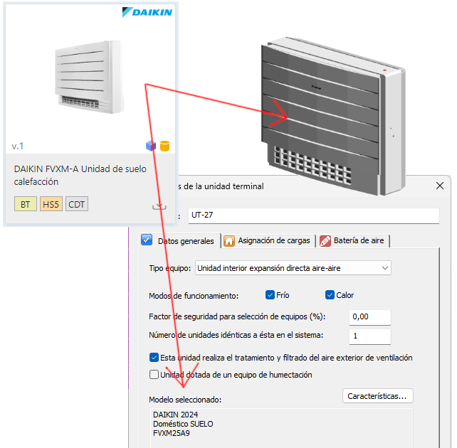Viewport: 457px width, 448px height.
Task: Click the house icon on Asignación de cargas
Action: coord(229,241)
